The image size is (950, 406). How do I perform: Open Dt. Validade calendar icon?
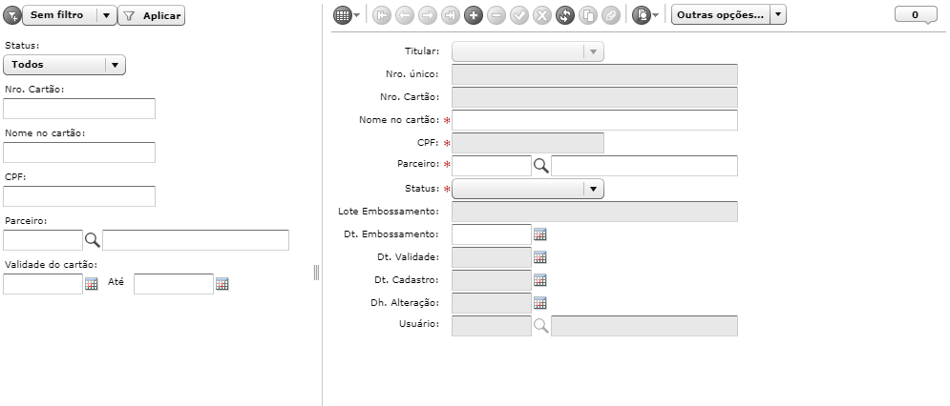[x=539, y=257]
